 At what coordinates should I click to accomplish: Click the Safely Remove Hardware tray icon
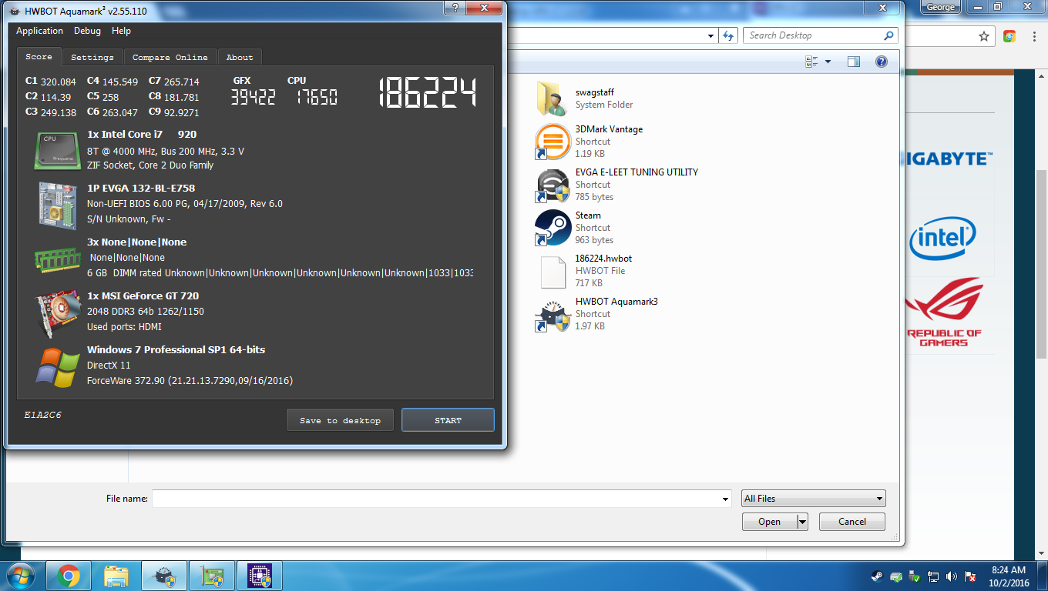[915, 576]
